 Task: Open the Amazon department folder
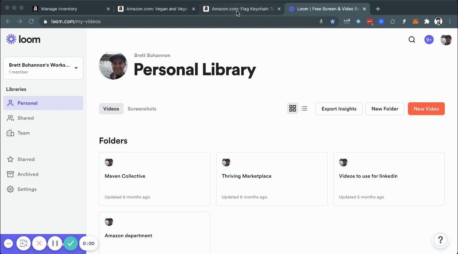coord(155,233)
